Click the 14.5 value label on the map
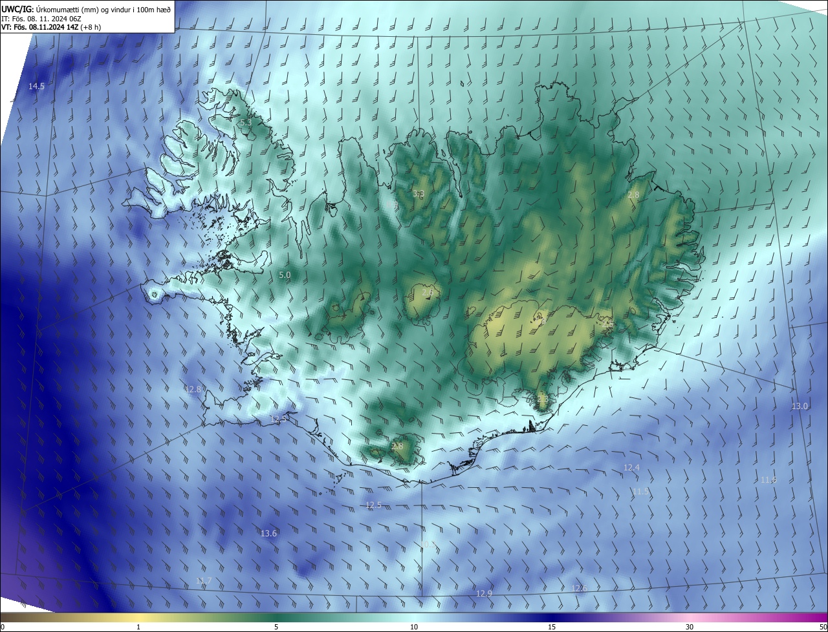This screenshot has width=828, height=632. coord(36,87)
